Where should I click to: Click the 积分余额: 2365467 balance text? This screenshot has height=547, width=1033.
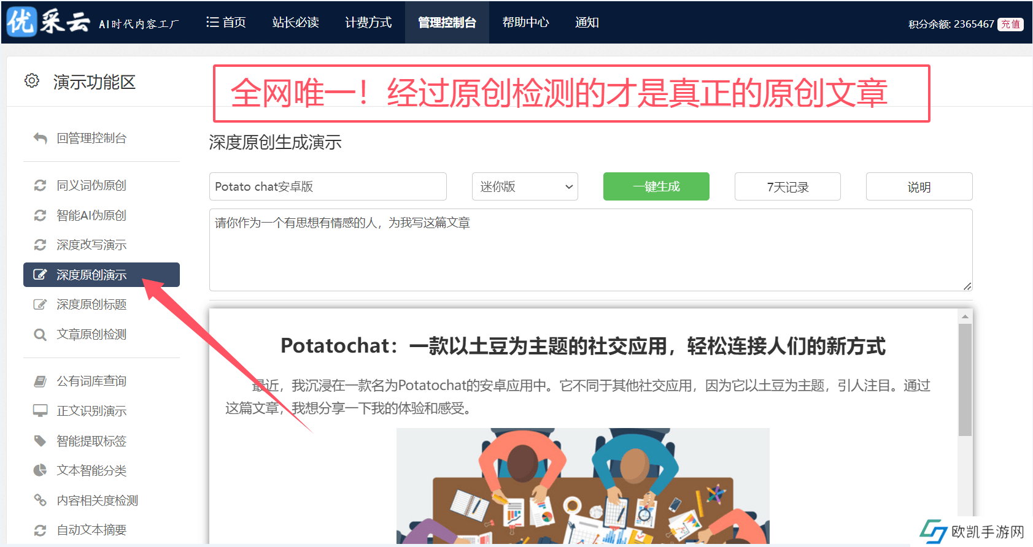[x=951, y=24]
